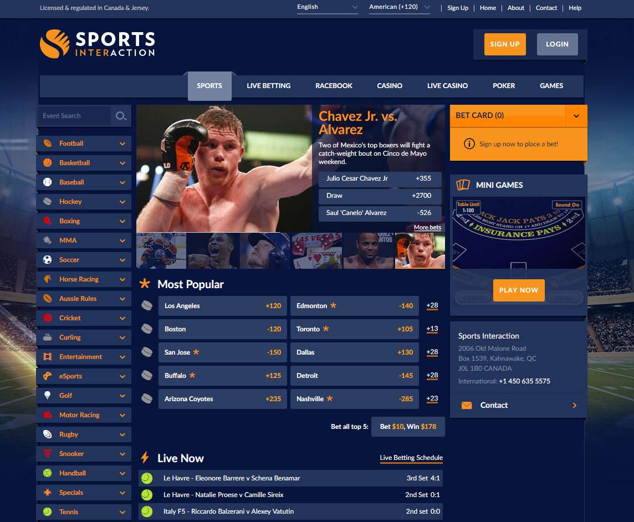Click the Handball icon

pyautogui.click(x=47, y=473)
